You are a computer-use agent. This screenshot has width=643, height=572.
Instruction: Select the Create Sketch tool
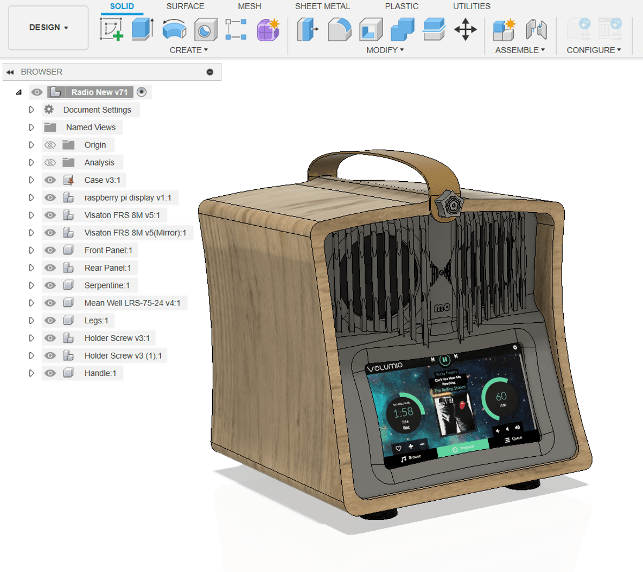[111, 29]
